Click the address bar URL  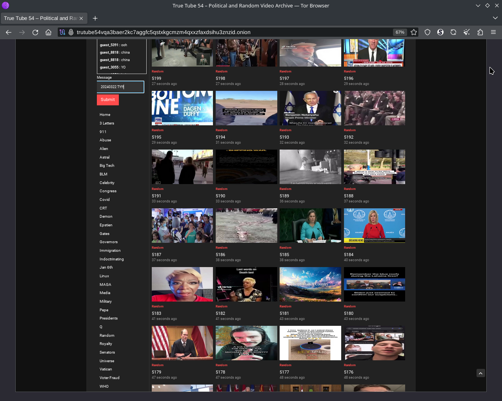point(164,33)
